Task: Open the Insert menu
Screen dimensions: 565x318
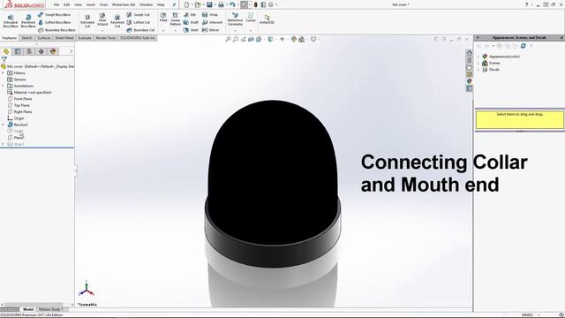Action: pos(90,4)
